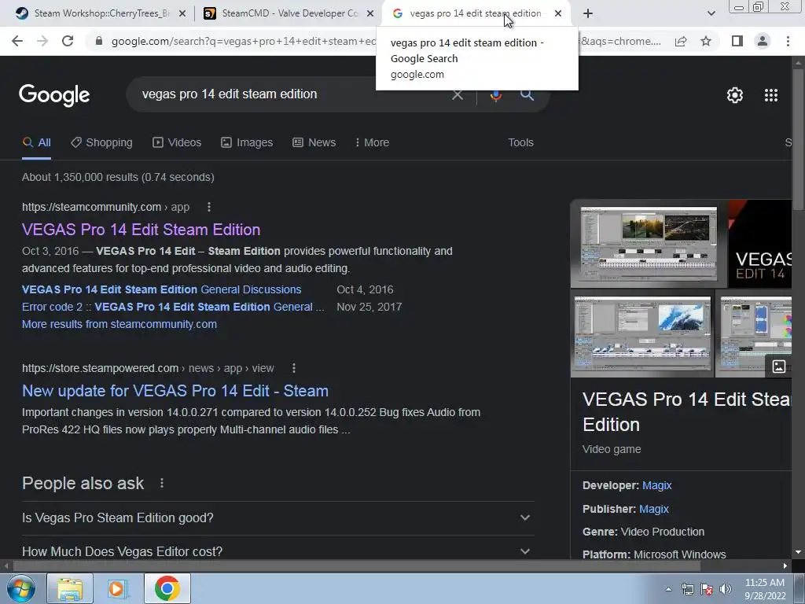
Task: Open People also ask options menu
Action: [x=162, y=484]
